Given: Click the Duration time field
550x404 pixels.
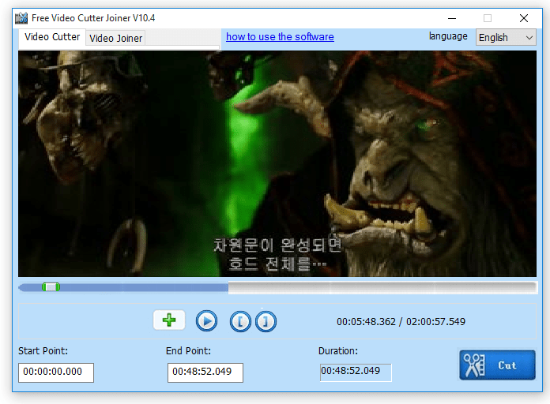Looking at the screenshot, I should (356, 372).
